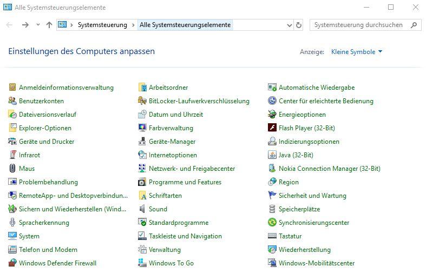This screenshot has width=426, height=280.
Task: Open Automatische Wiedergabe
Action: tap(317, 88)
